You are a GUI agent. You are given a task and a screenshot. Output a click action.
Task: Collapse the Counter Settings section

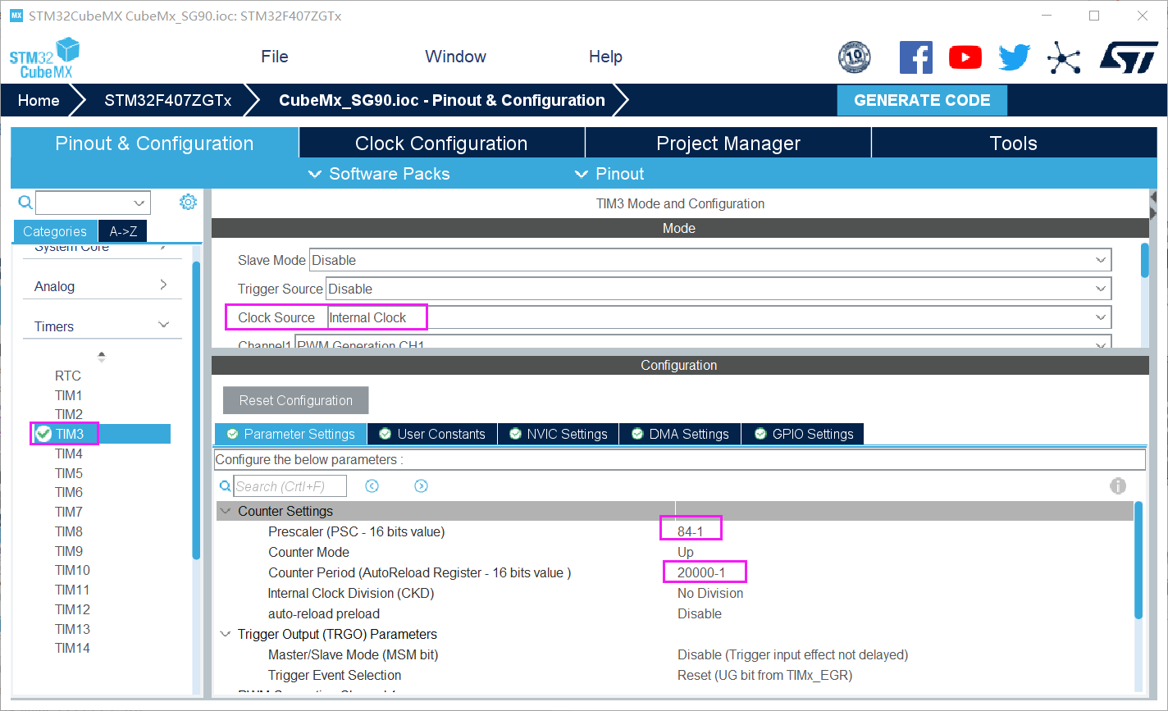coord(226,511)
